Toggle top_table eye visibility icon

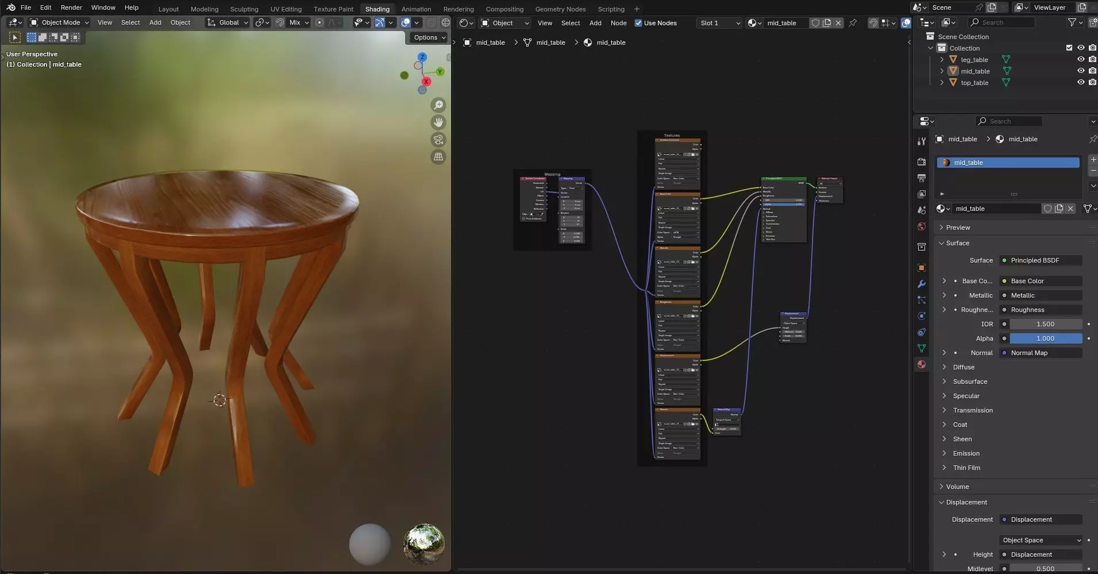tap(1080, 82)
